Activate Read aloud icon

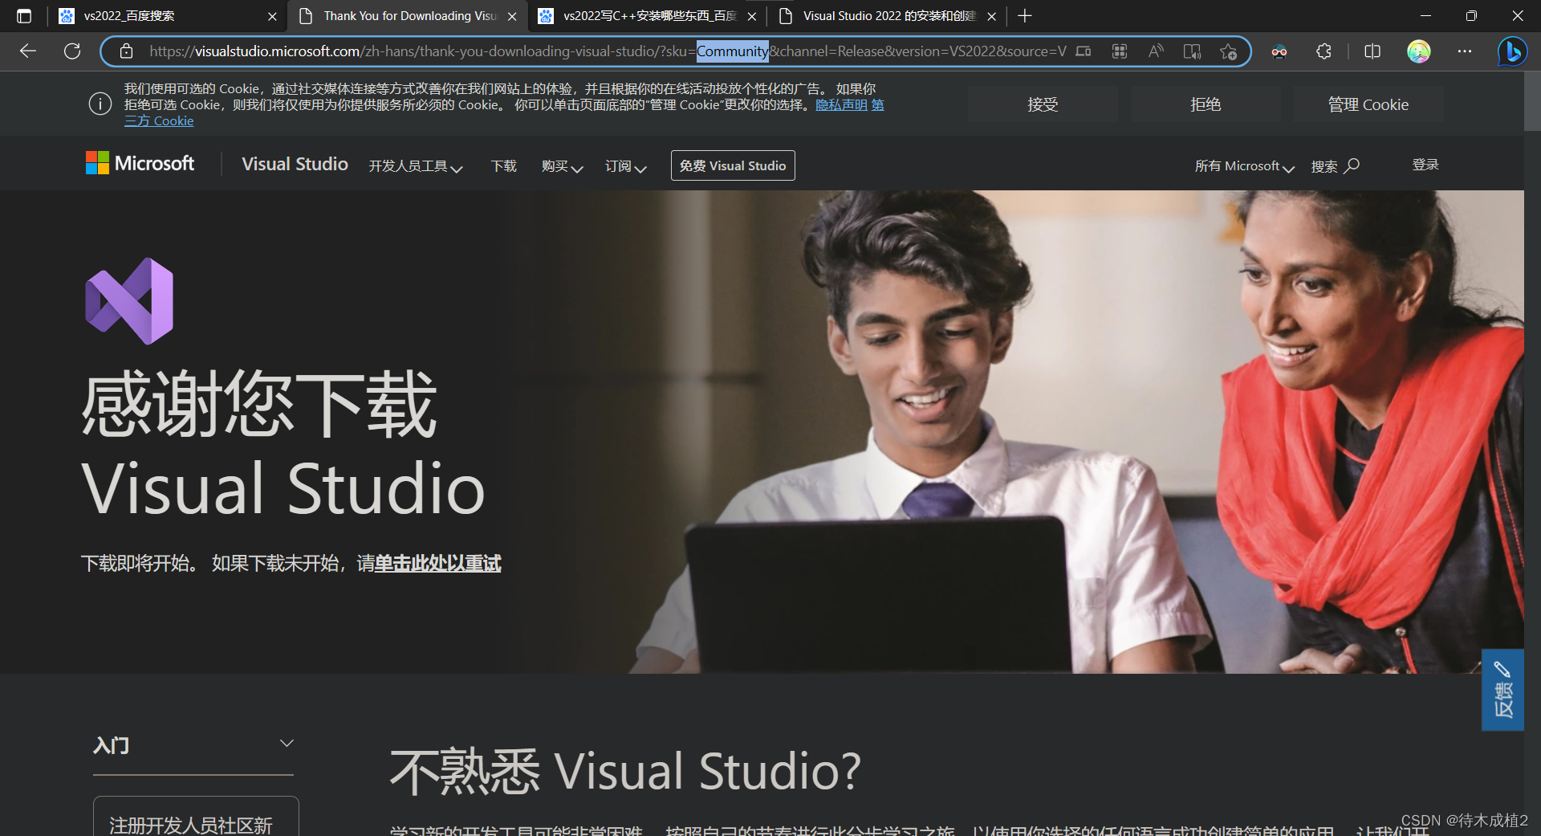coord(1156,51)
